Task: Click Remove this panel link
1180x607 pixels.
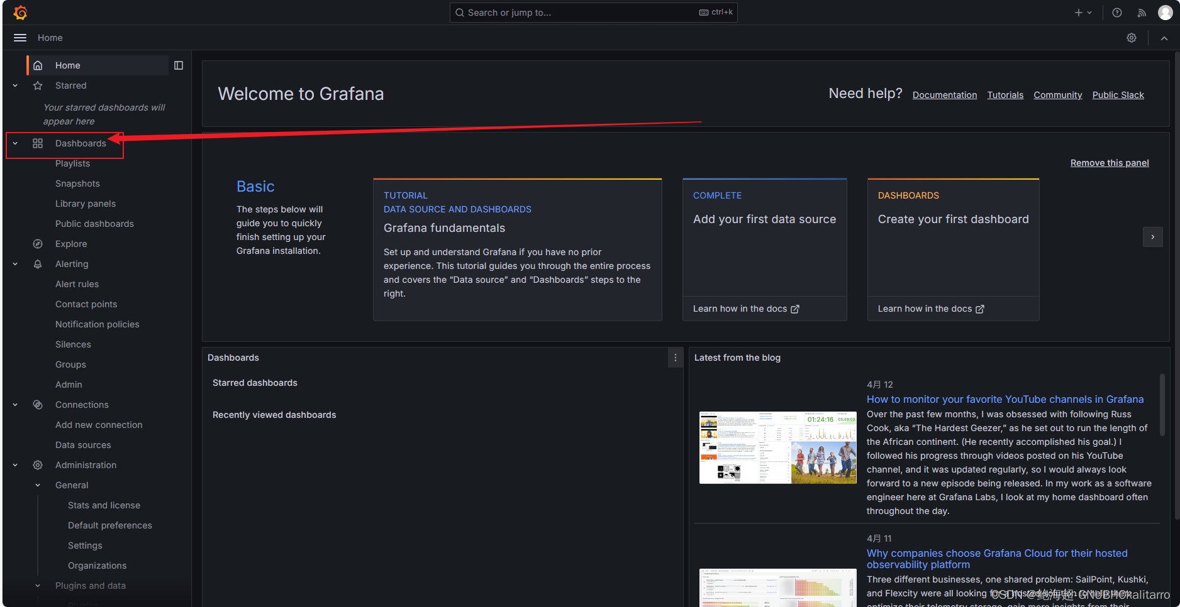Action: coord(1110,163)
